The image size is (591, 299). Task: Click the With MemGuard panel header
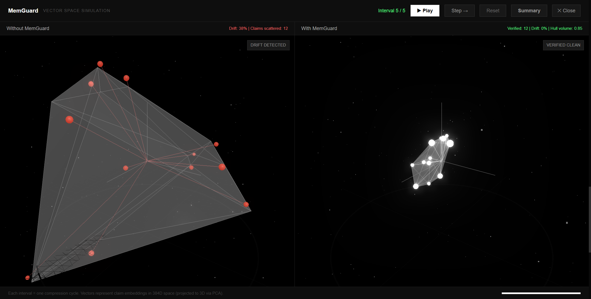[319, 28]
